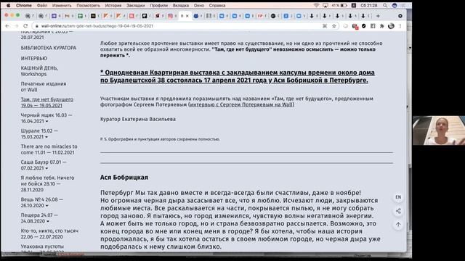
Task: Close the active wall-online tab
Action: pyautogui.click(x=187, y=16)
